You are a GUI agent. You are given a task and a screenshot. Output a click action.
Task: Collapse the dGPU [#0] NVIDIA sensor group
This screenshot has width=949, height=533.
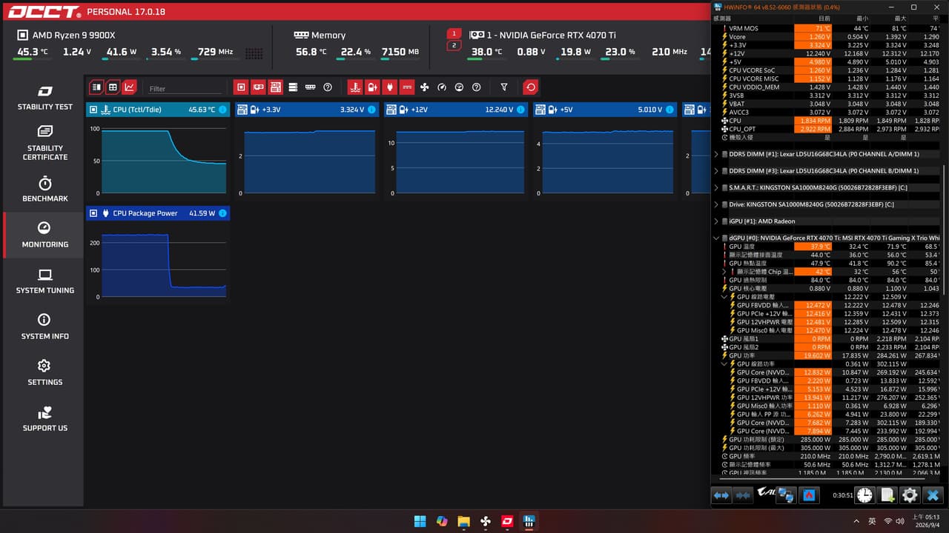(x=716, y=238)
